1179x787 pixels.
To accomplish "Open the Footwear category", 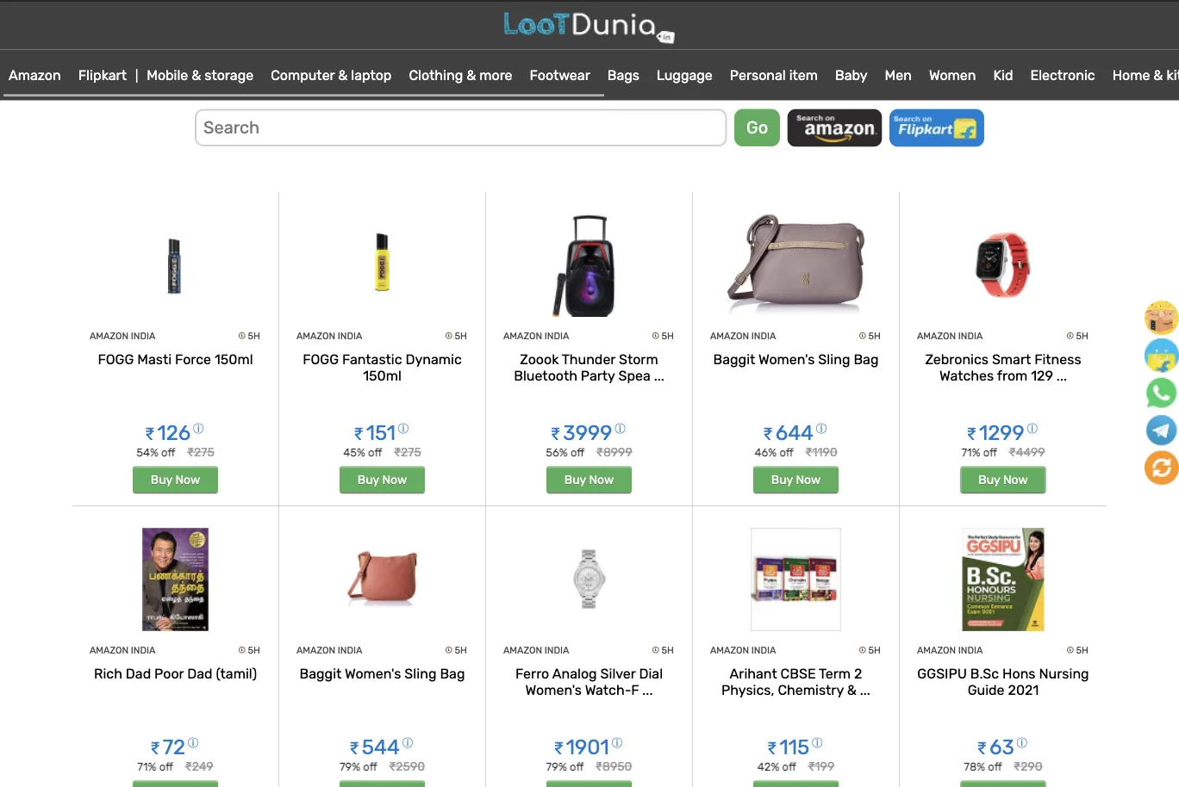I will tap(559, 76).
